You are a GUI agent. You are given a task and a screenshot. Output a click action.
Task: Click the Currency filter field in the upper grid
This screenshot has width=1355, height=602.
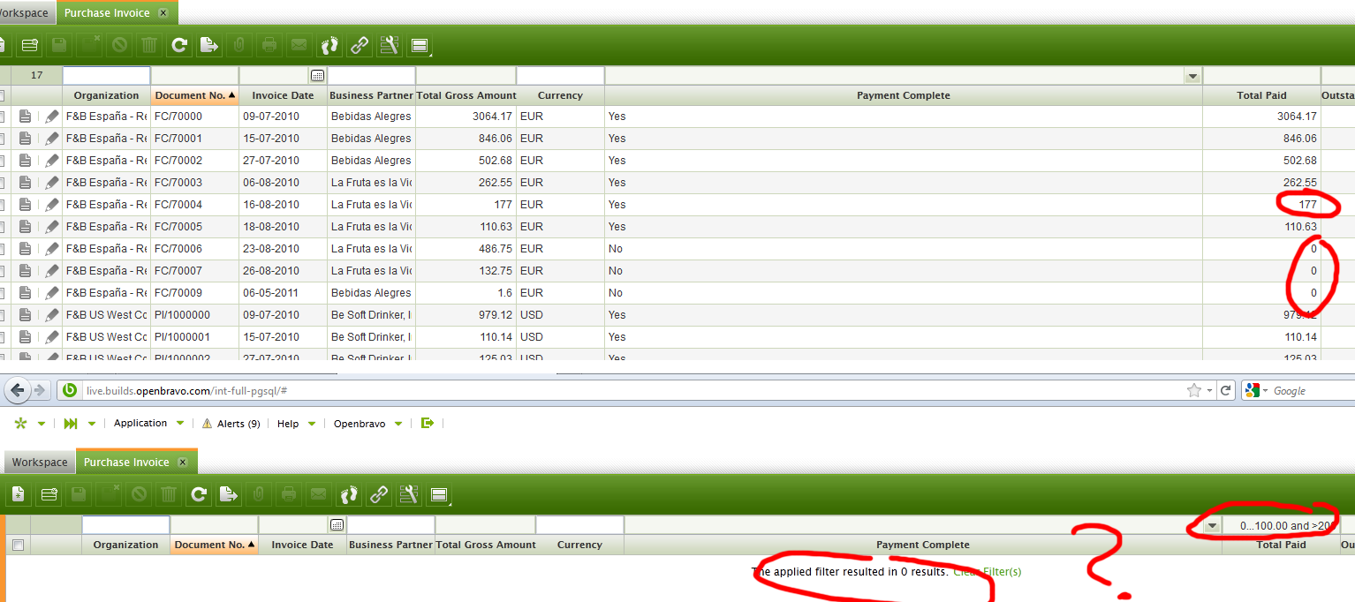coord(560,76)
